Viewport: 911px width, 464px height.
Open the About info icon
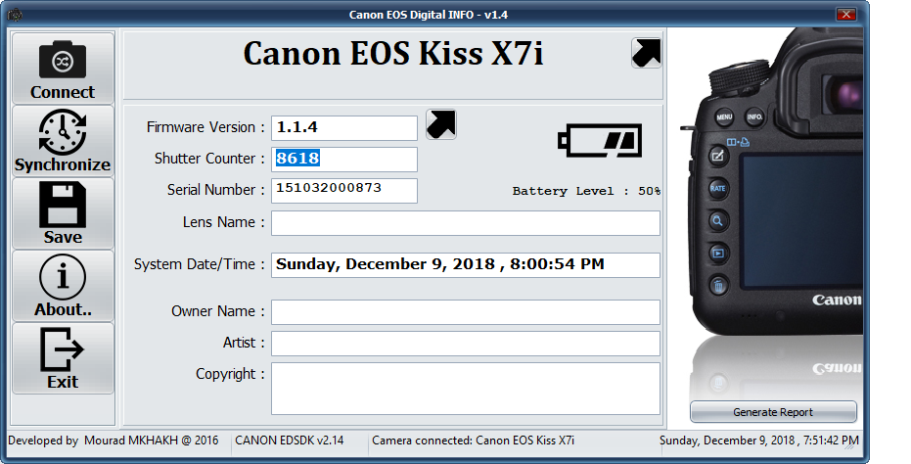point(63,278)
